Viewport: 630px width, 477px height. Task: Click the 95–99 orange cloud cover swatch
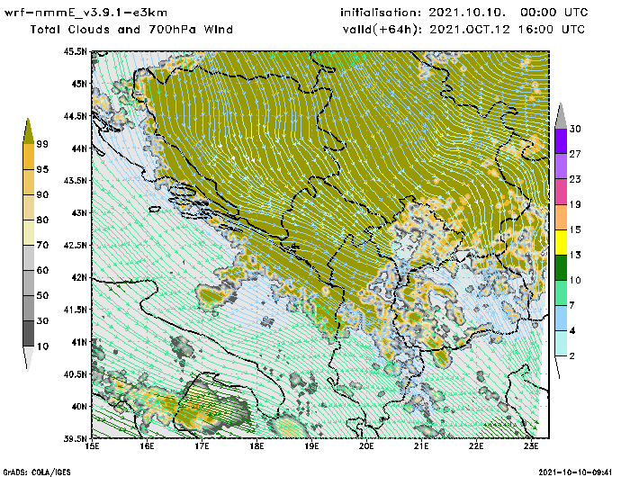point(29,157)
